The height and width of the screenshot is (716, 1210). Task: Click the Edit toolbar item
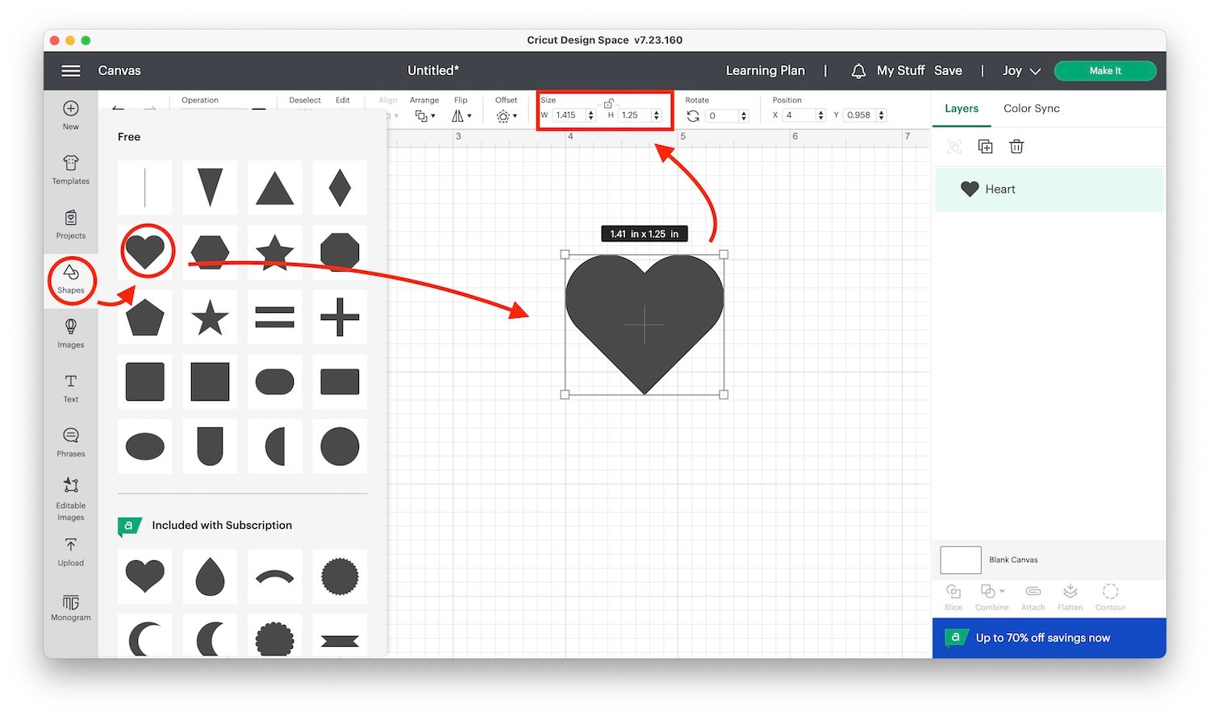(x=343, y=101)
